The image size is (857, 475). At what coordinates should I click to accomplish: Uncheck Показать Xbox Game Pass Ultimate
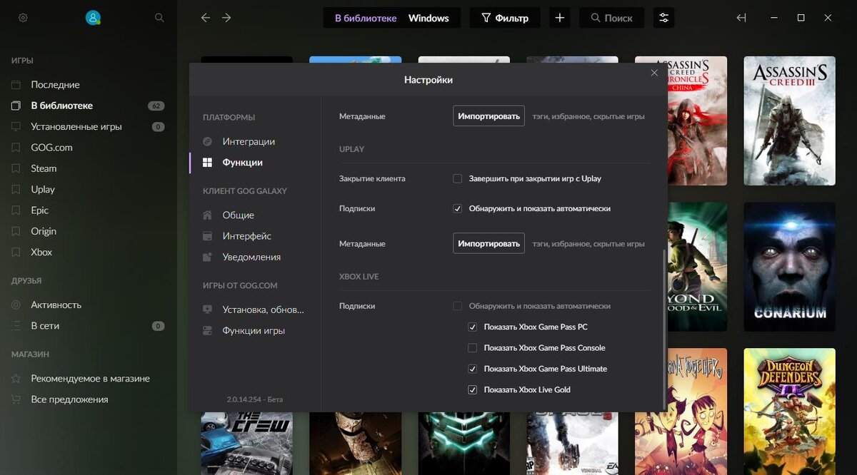point(472,369)
